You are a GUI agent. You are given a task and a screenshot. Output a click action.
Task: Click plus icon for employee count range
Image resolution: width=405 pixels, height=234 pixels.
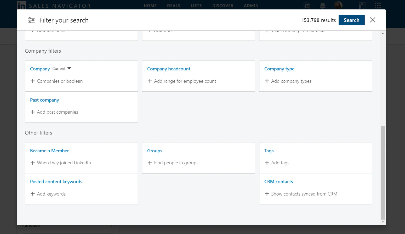click(x=150, y=81)
